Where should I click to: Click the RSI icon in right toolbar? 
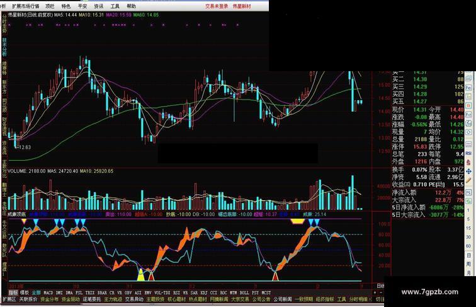tap(468, 154)
